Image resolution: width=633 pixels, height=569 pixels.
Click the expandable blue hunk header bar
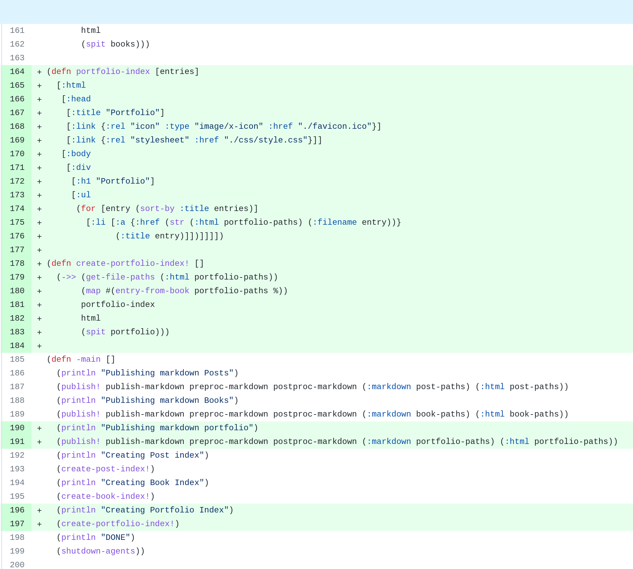click(316, 12)
